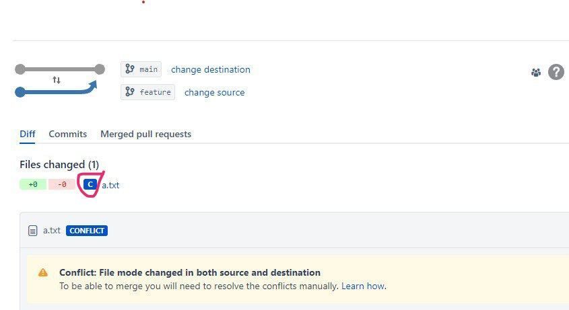Screen dimensions: 569x310
Task: Click the people group icon
Action: pyautogui.click(x=536, y=73)
